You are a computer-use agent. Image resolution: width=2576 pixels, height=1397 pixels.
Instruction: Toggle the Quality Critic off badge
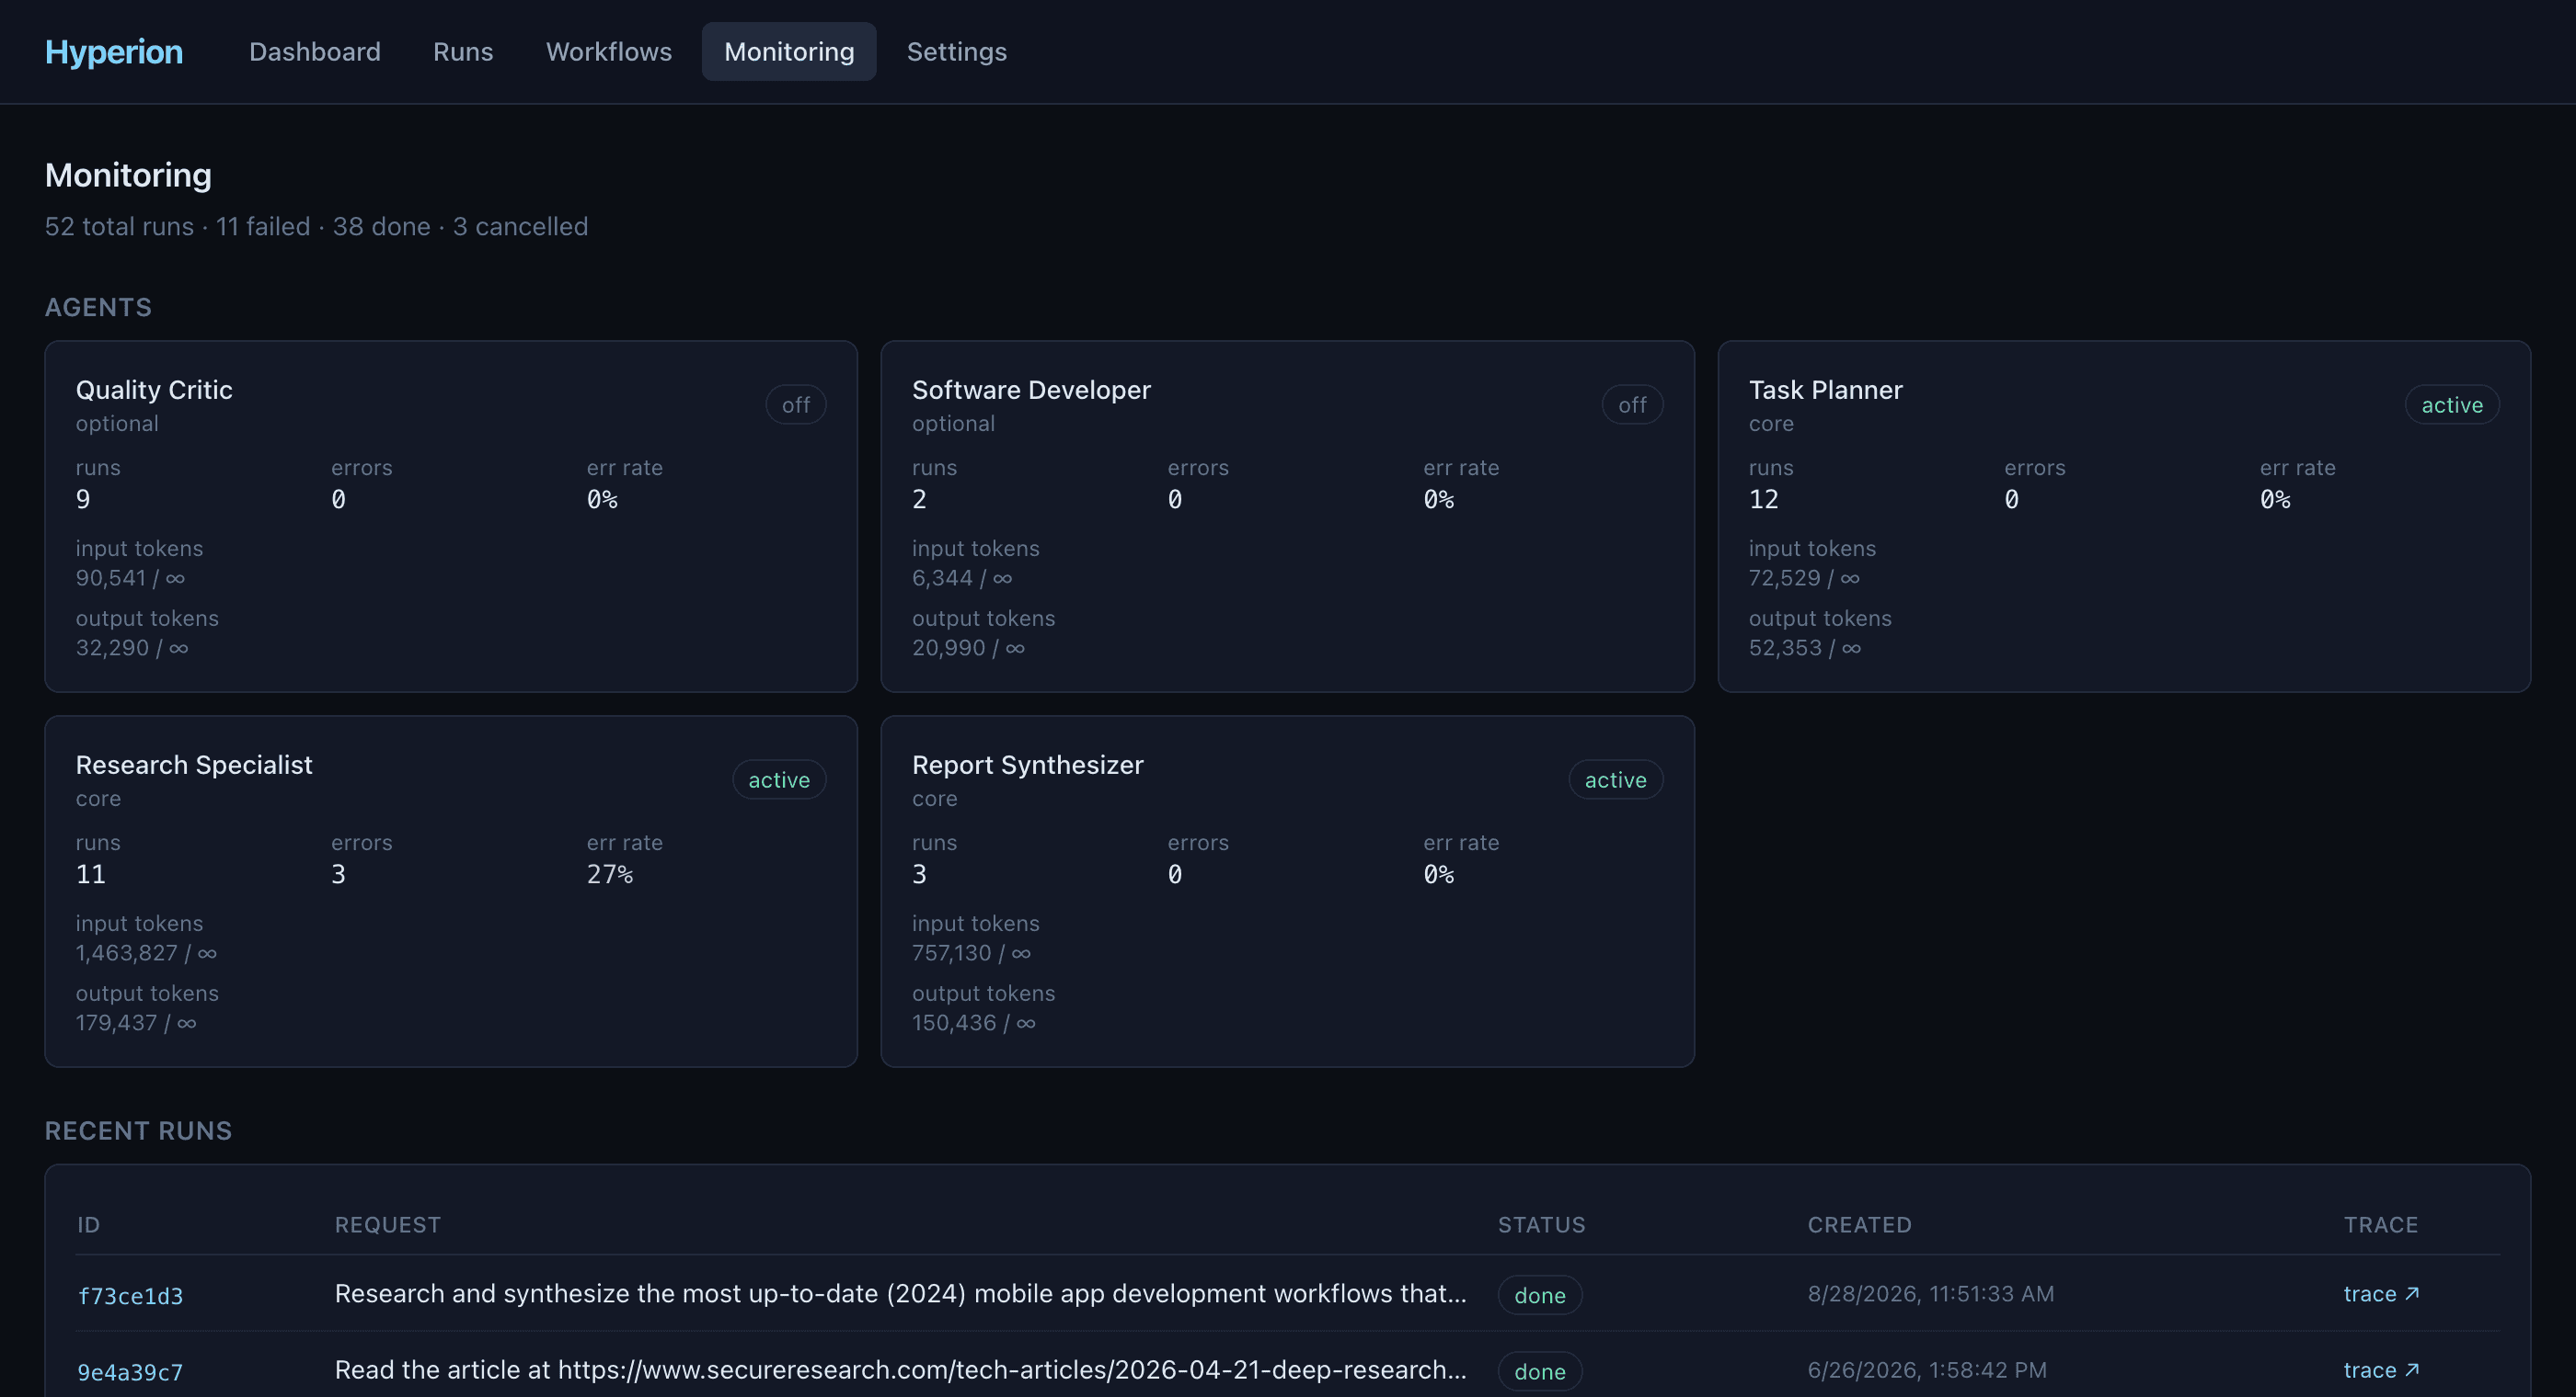(x=796, y=404)
